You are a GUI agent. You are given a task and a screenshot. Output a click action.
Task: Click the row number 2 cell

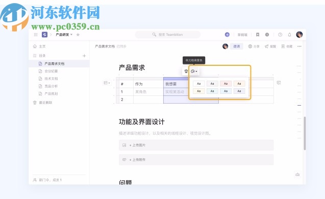pyautogui.click(x=126, y=99)
